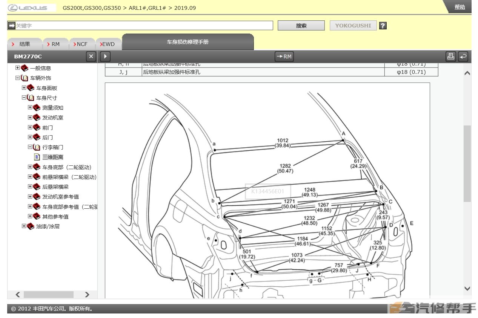Switch to the NCF tab

click(81, 44)
